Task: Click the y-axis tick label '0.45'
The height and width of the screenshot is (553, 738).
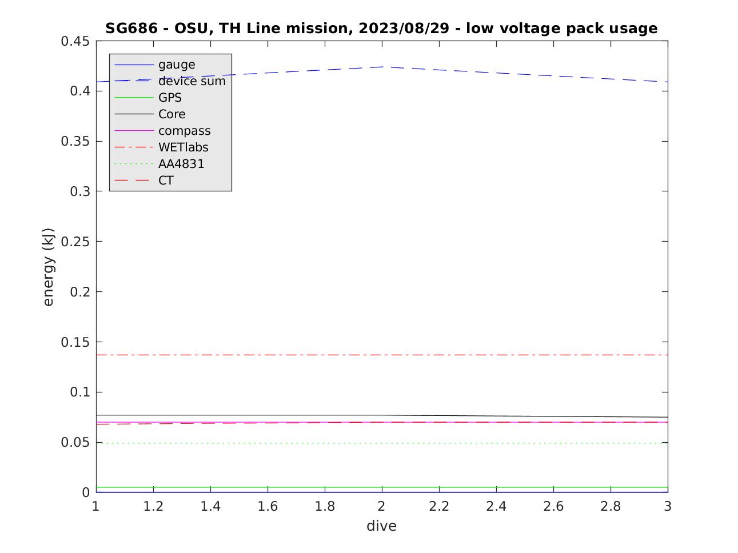Action: tap(75, 41)
